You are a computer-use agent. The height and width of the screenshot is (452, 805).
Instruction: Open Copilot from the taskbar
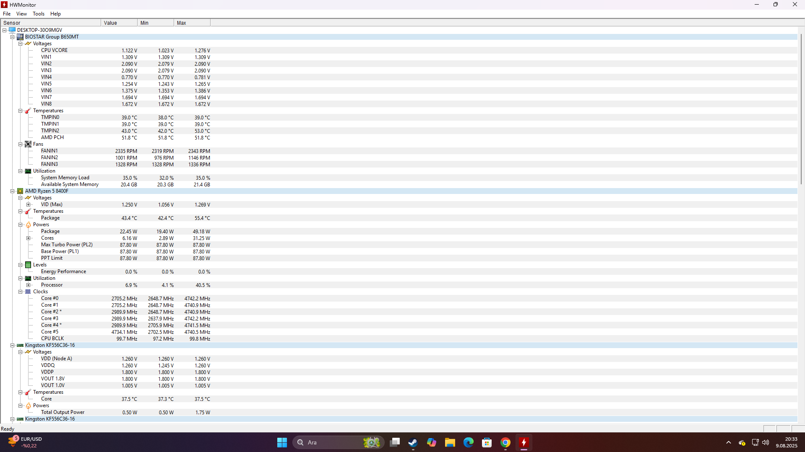(431, 442)
